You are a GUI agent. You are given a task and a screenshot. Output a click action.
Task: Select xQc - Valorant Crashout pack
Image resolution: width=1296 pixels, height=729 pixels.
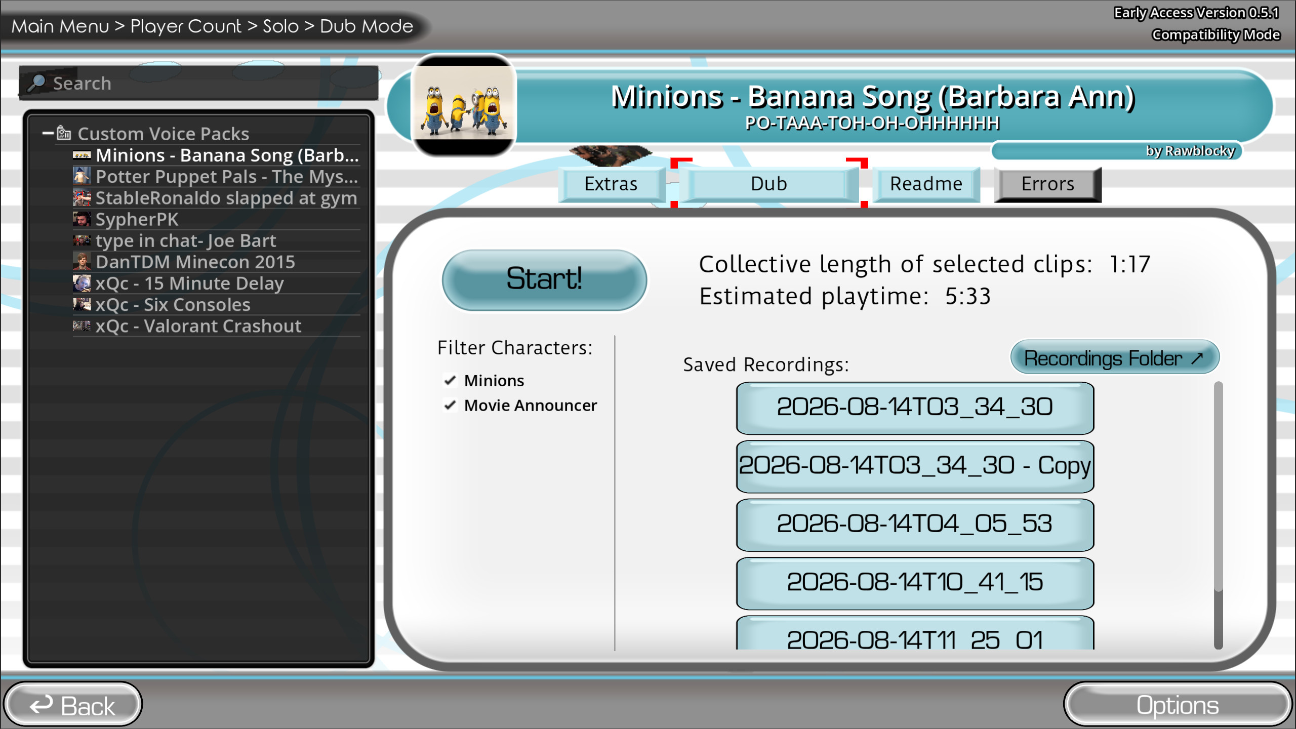tap(217, 326)
